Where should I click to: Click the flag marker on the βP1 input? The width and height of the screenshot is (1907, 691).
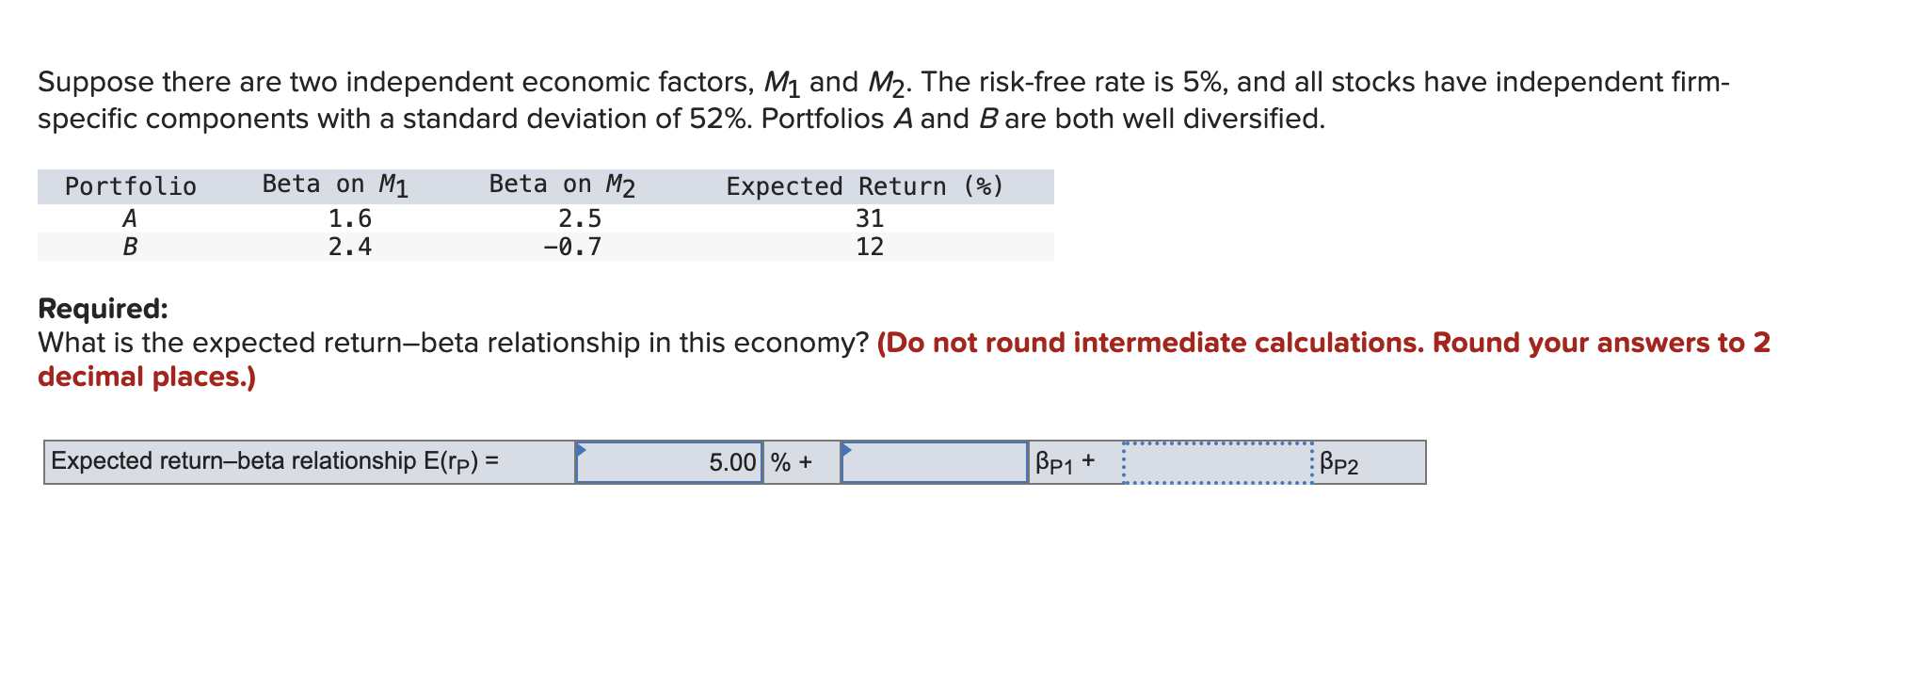[847, 450]
